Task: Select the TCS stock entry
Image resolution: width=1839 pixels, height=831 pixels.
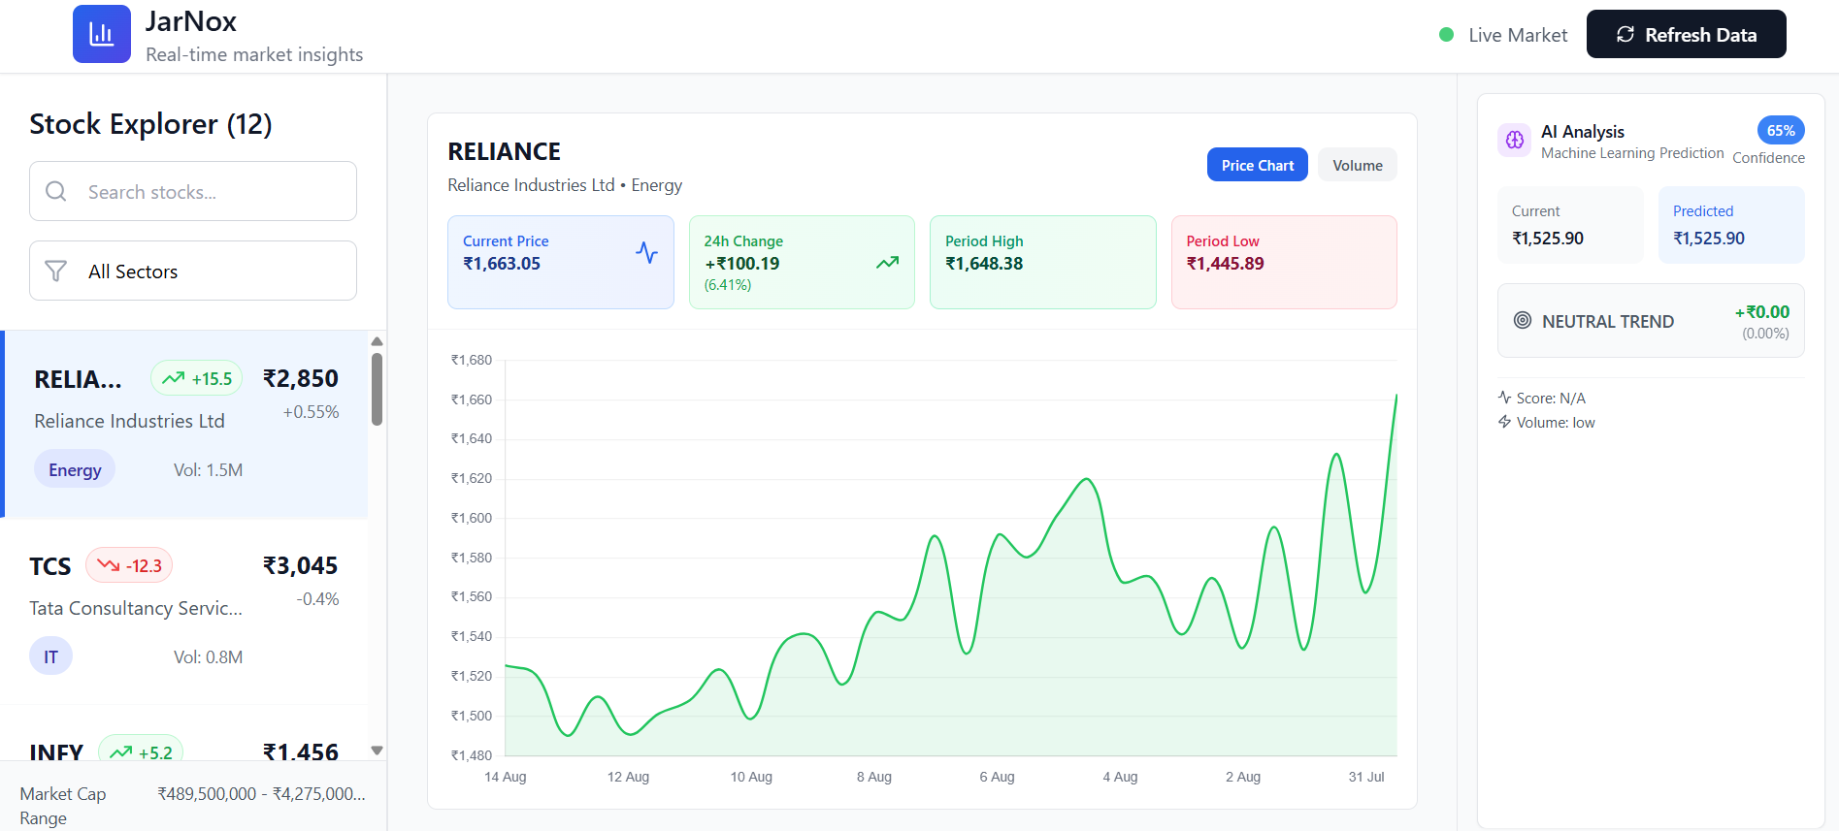Action: pyautogui.click(x=184, y=611)
